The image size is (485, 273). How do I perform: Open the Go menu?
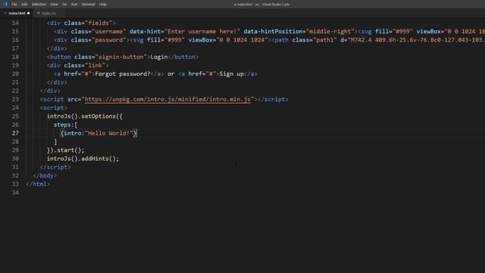[x=64, y=5]
